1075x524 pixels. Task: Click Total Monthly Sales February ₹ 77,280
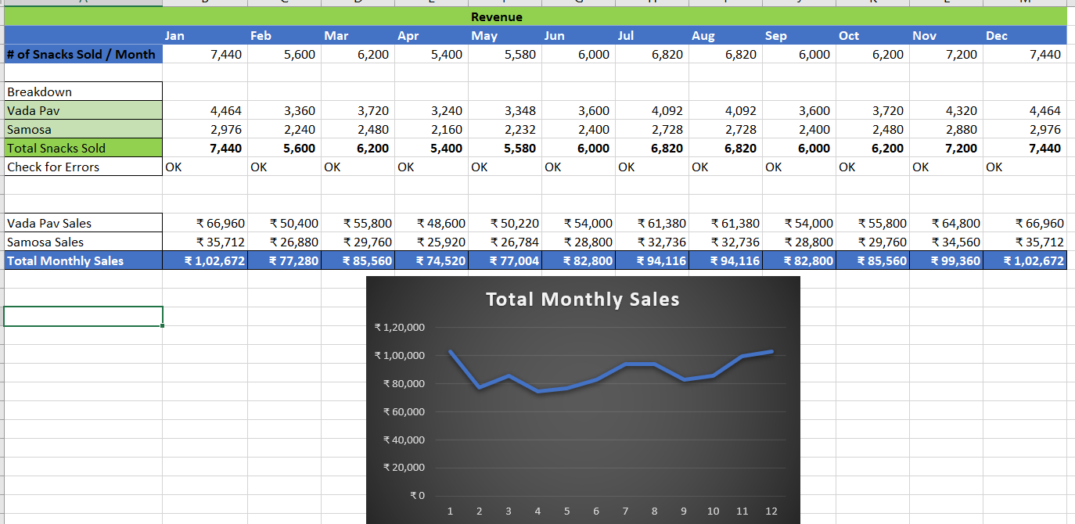click(x=284, y=260)
